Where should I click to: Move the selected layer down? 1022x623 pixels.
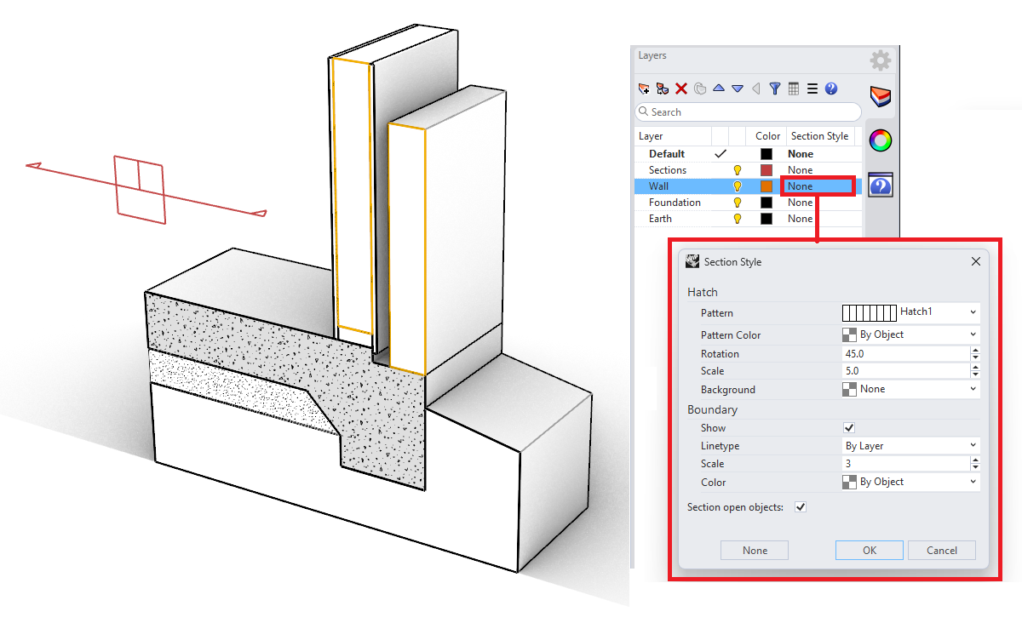tap(738, 88)
